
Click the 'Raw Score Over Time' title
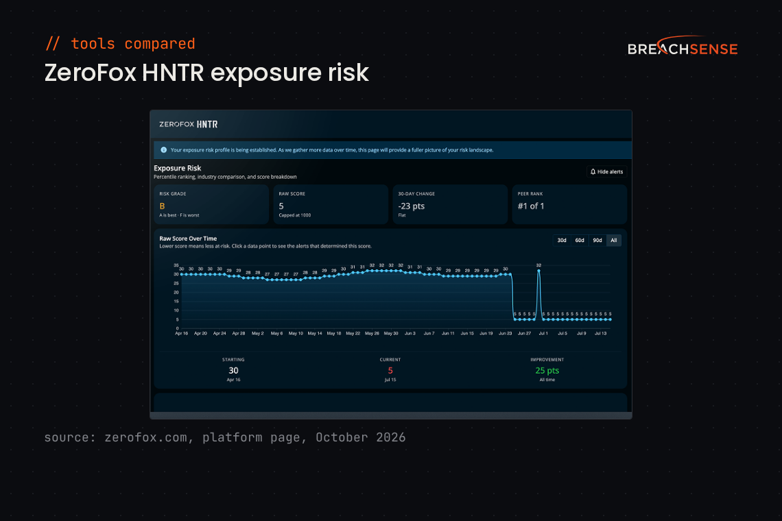188,239
